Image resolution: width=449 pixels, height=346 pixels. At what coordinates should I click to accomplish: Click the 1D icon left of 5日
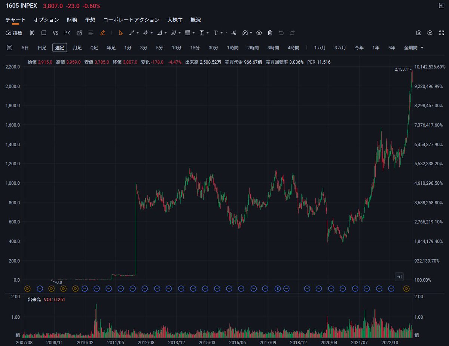pos(10,48)
